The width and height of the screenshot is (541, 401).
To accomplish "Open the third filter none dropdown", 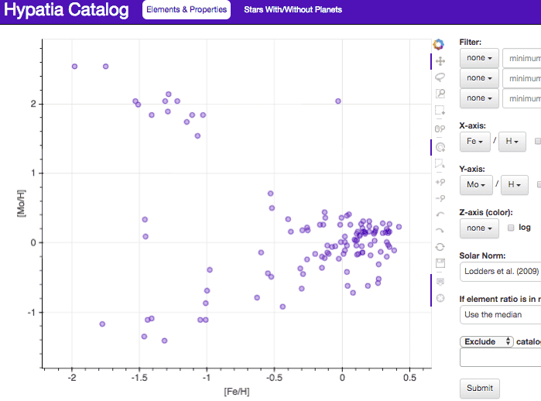I will (x=479, y=98).
